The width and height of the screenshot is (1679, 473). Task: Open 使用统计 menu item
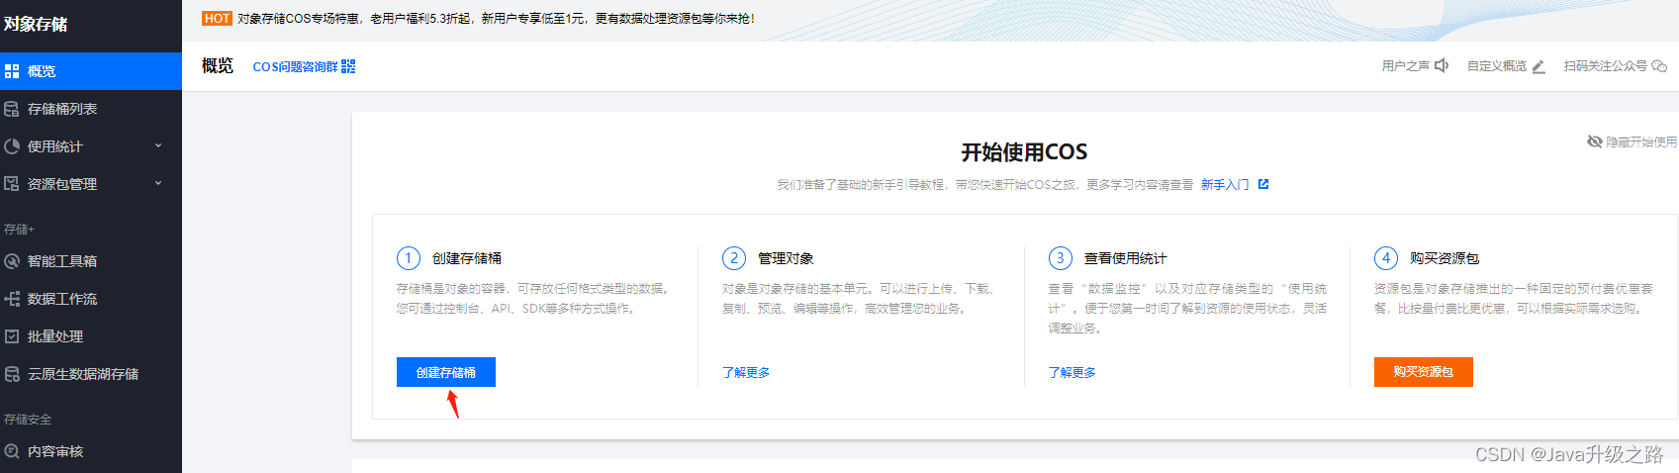91,146
